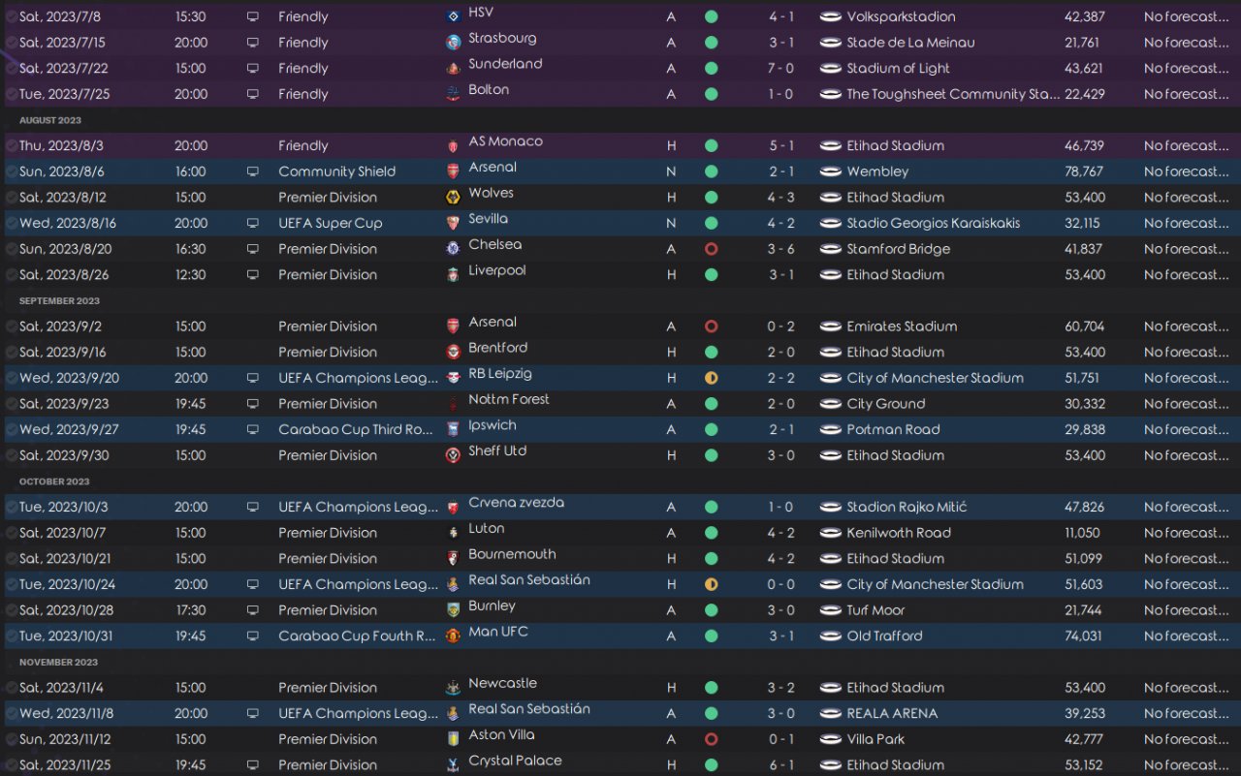The height and width of the screenshot is (776, 1241).
Task: Click the Man UFC club crest
Action: coord(453,636)
